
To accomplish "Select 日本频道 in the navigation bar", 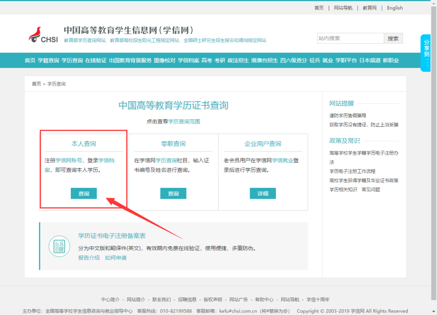I will [370, 61].
